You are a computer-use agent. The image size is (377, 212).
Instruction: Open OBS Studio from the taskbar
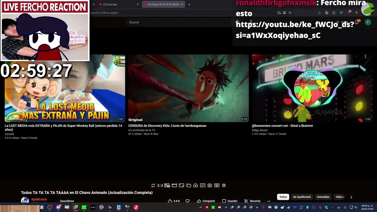(49, 207)
